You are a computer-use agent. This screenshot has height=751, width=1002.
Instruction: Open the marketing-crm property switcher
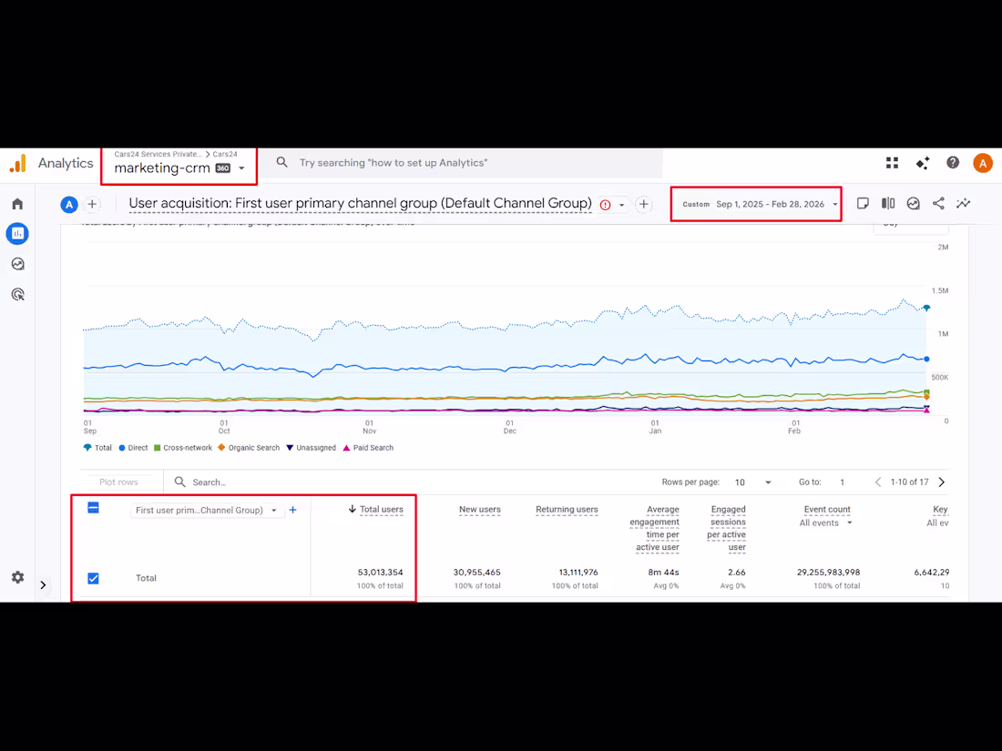[178, 167]
